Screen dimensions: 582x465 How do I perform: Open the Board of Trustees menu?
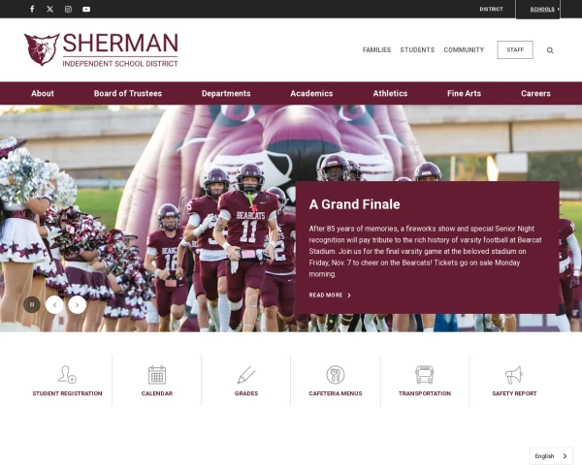(128, 93)
